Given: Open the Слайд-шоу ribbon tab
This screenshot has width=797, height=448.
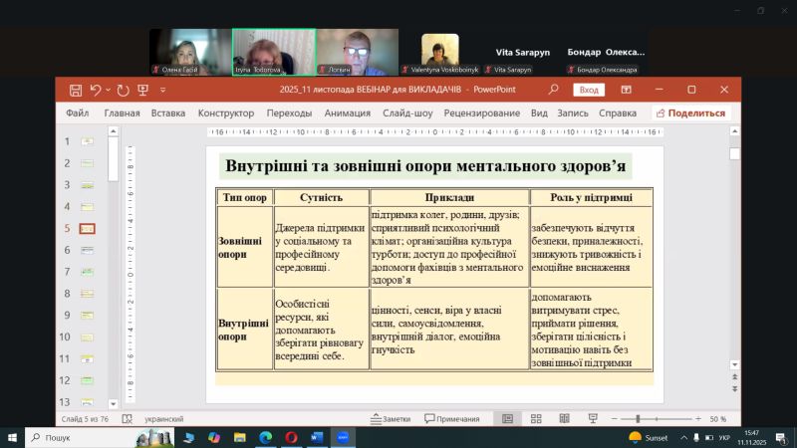Looking at the screenshot, I should pos(406,113).
